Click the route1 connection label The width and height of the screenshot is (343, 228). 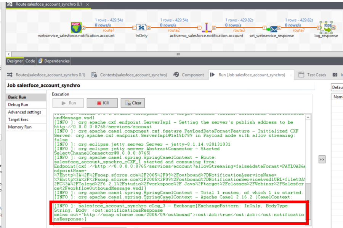tap(109, 30)
